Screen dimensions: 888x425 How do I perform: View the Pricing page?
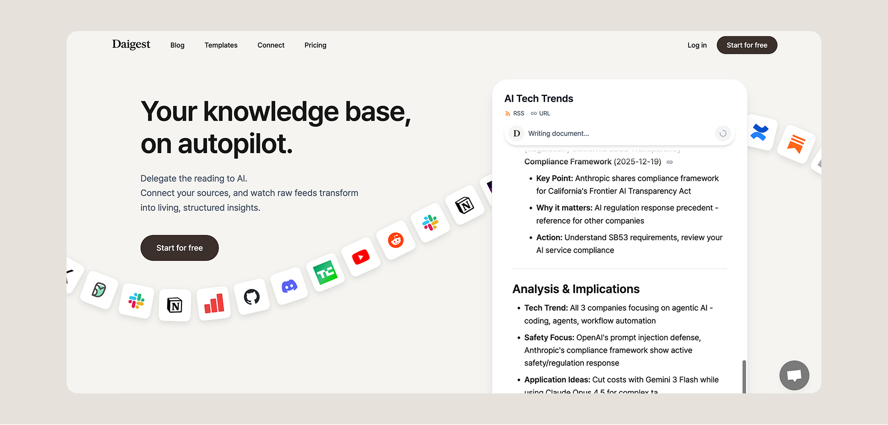tap(315, 45)
